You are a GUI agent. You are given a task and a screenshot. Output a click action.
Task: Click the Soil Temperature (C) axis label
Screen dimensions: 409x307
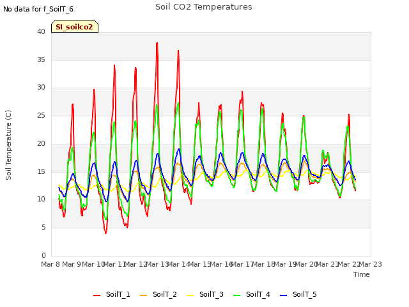point(8,145)
